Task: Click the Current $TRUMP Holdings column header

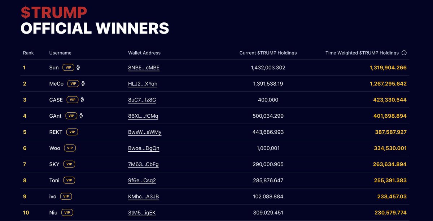Action: coord(268,53)
